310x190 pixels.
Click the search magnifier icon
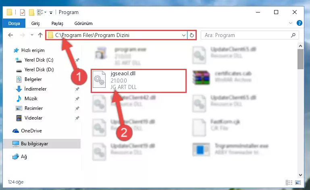tap(293, 35)
